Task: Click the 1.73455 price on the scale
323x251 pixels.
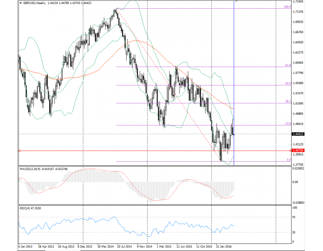Action: pyautogui.click(x=297, y=2)
